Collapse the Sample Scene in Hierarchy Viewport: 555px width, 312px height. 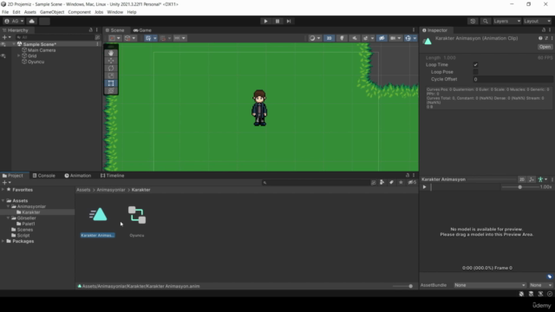coord(14,44)
